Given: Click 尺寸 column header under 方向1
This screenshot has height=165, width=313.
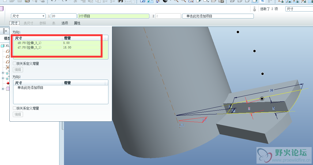Looking at the screenshot, I should click(x=38, y=38).
